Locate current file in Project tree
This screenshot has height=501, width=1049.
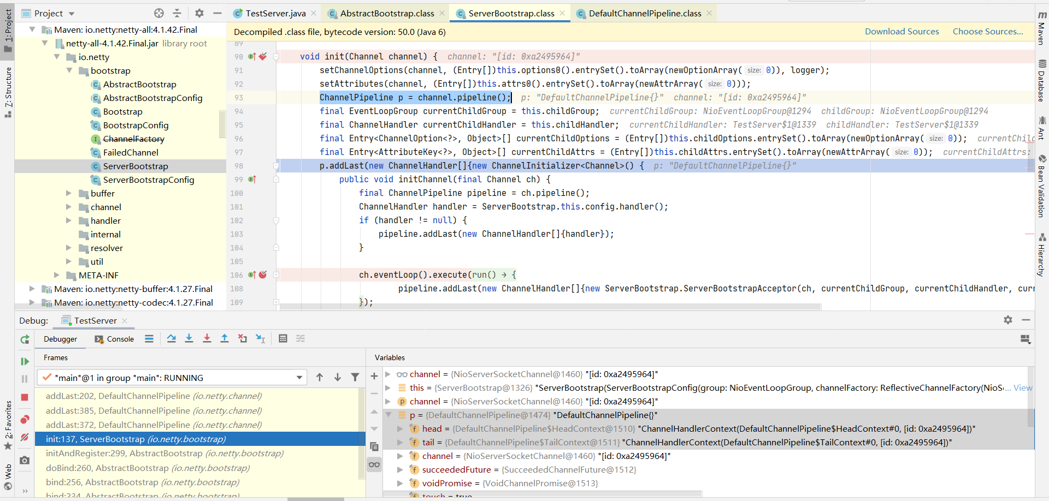pyautogui.click(x=159, y=13)
